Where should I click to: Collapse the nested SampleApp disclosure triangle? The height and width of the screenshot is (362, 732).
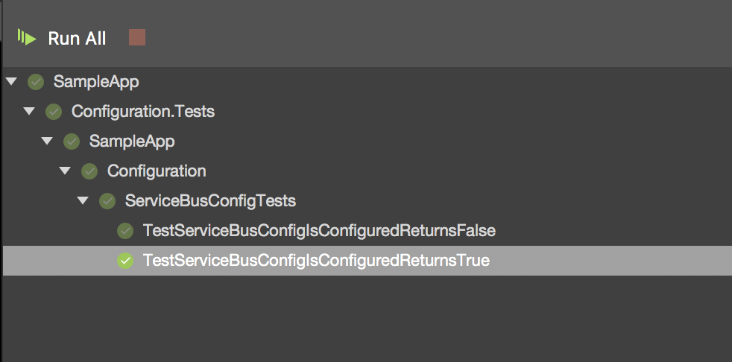tap(47, 141)
